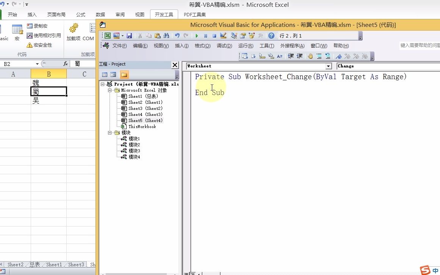This screenshot has height=275, width=440.
Task: Collapse the Microsoft Excel 对象 folder
Action: tap(110, 90)
